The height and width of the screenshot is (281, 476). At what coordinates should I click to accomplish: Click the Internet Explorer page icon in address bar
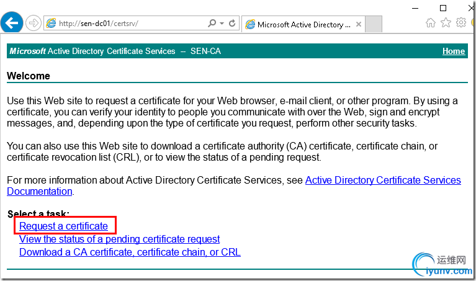coord(51,23)
